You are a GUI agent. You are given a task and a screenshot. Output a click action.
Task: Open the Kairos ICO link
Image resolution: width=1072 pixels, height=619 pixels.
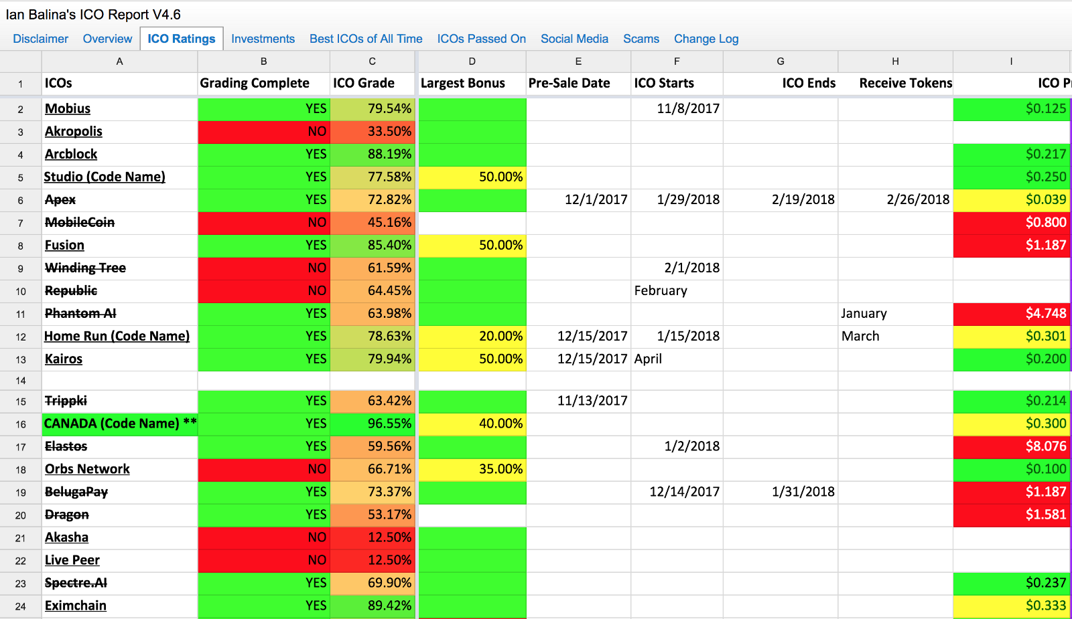[x=64, y=359]
